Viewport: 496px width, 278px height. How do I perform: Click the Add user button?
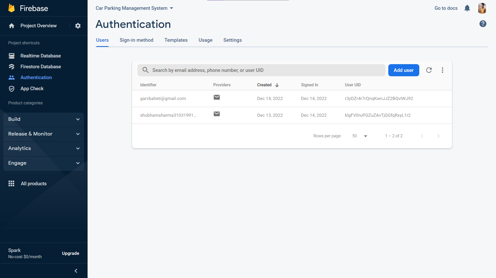(x=404, y=70)
